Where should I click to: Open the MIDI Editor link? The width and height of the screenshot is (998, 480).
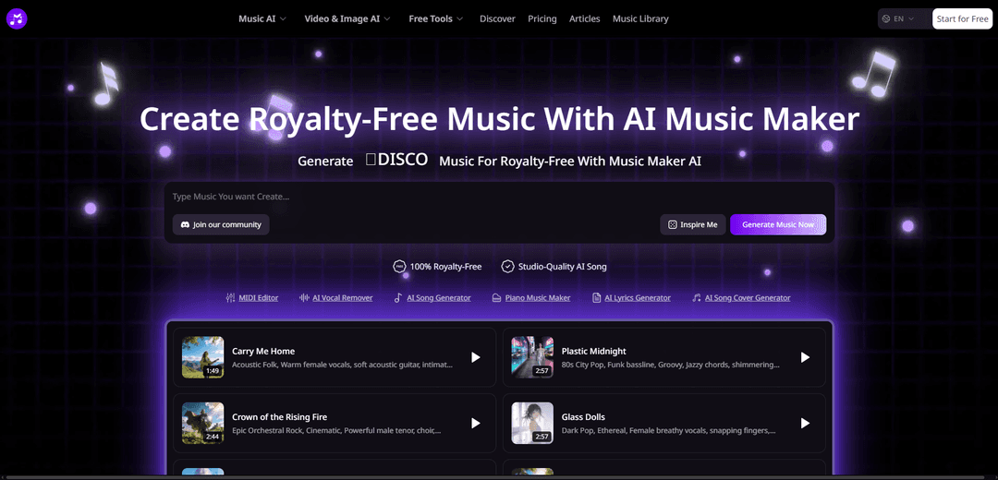(x=259, y=297)
